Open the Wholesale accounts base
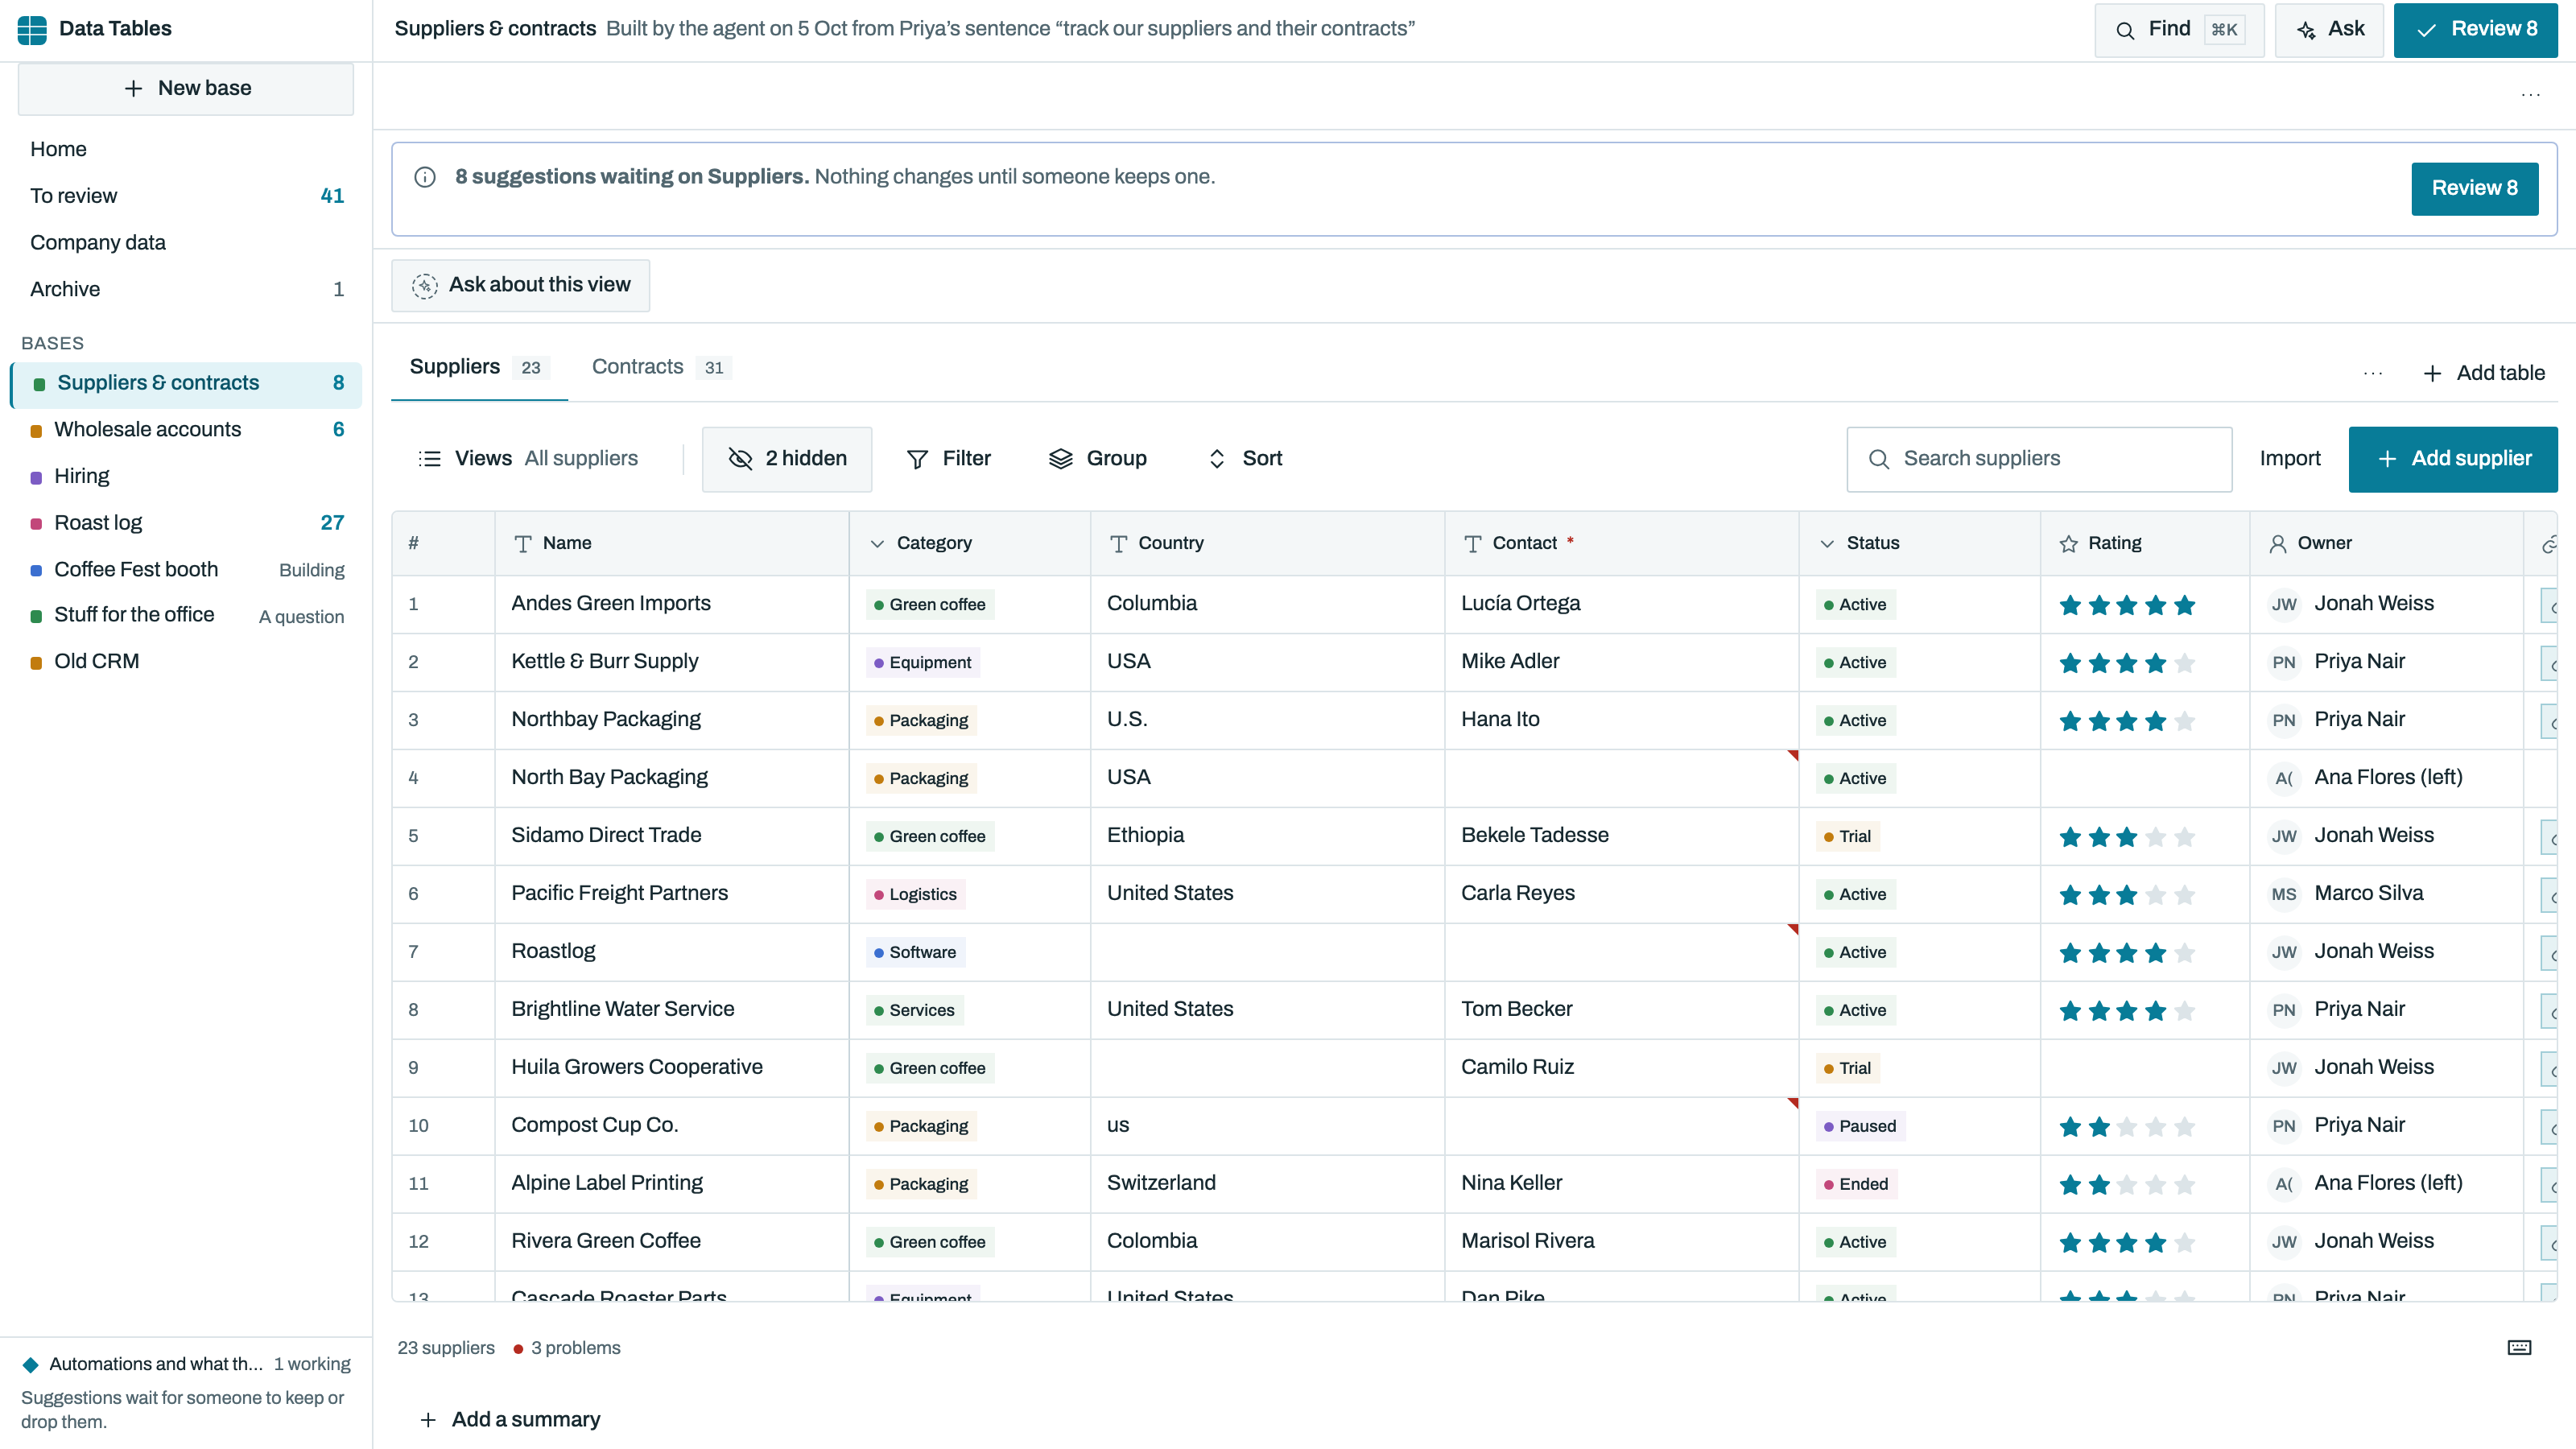The height and width of the screenshot is (1449, 2576). click(x=186, y=430)
